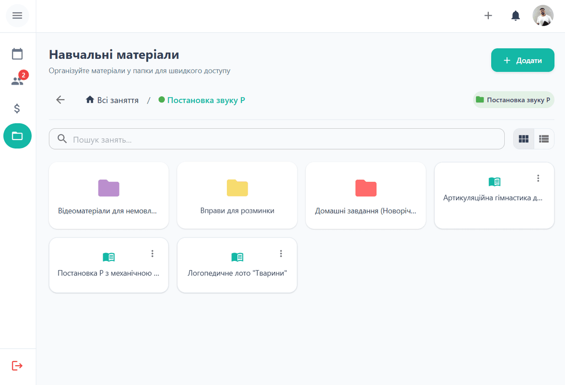The height and width of the screenshot is (385, 565).
Task: Open the hamburger menu in the sidebar
Action: (17, 16)
